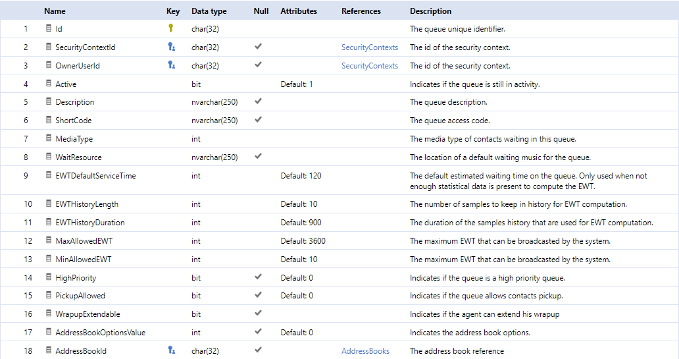Viewport: 679px width, 359px height.
Task: Click the column icon beside SecurityContextId
Action: [49, 46]
